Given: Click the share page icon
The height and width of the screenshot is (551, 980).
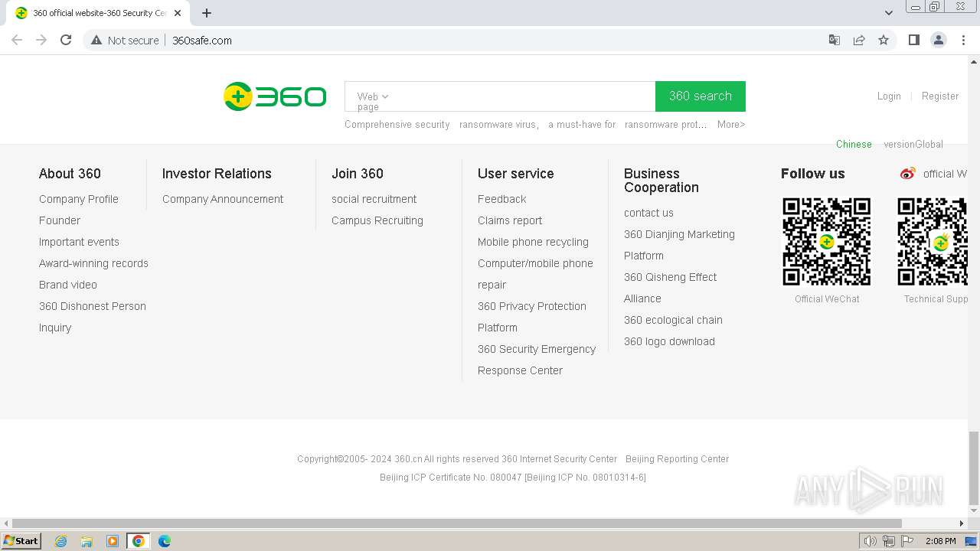Looking at the screenshot, I should [859, 40].
